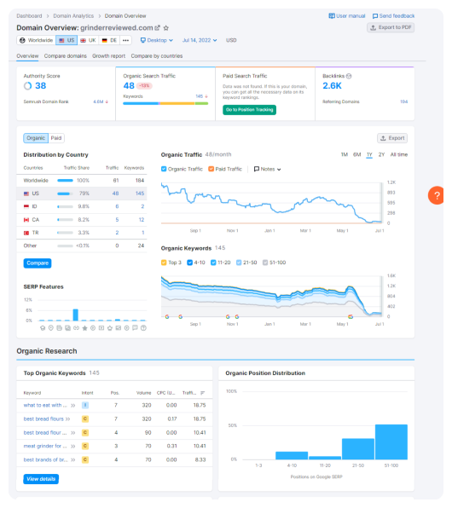
Task: Click the sort icon beside Traffic column
Action: (x=203, y=393)
